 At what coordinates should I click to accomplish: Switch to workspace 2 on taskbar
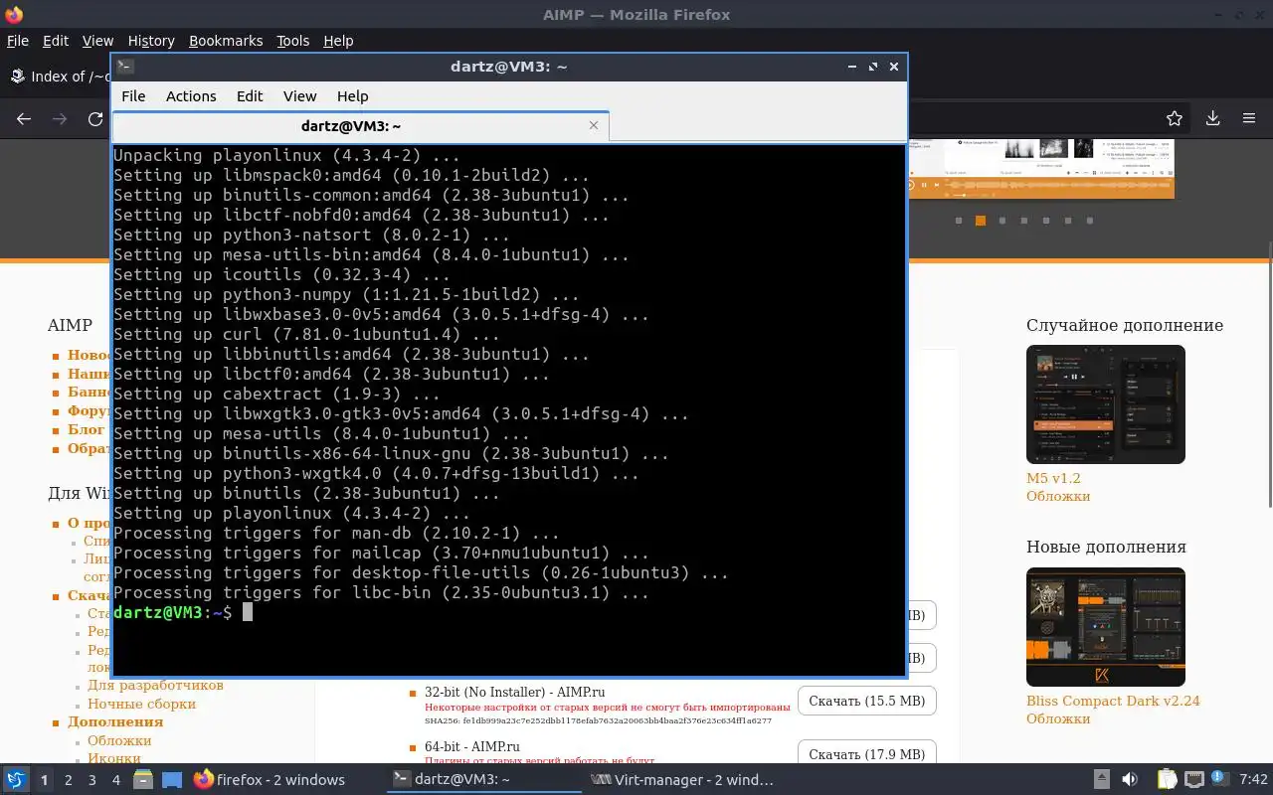(69, 780)
